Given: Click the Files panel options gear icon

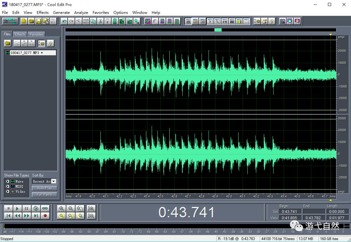Looking at the screenshot, I should tap(41, 43).
